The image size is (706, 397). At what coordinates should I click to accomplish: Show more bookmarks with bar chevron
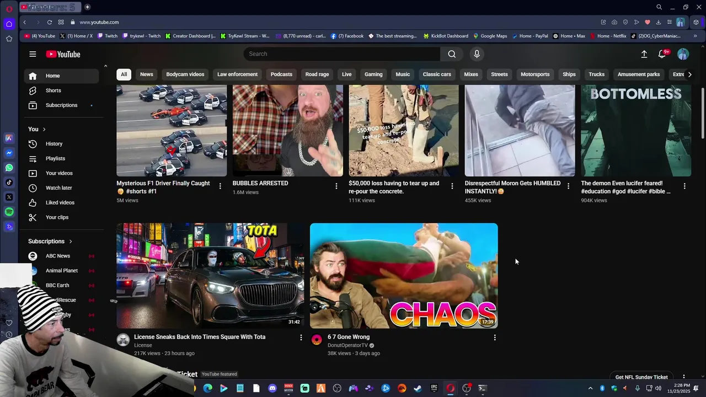[695, 36]
